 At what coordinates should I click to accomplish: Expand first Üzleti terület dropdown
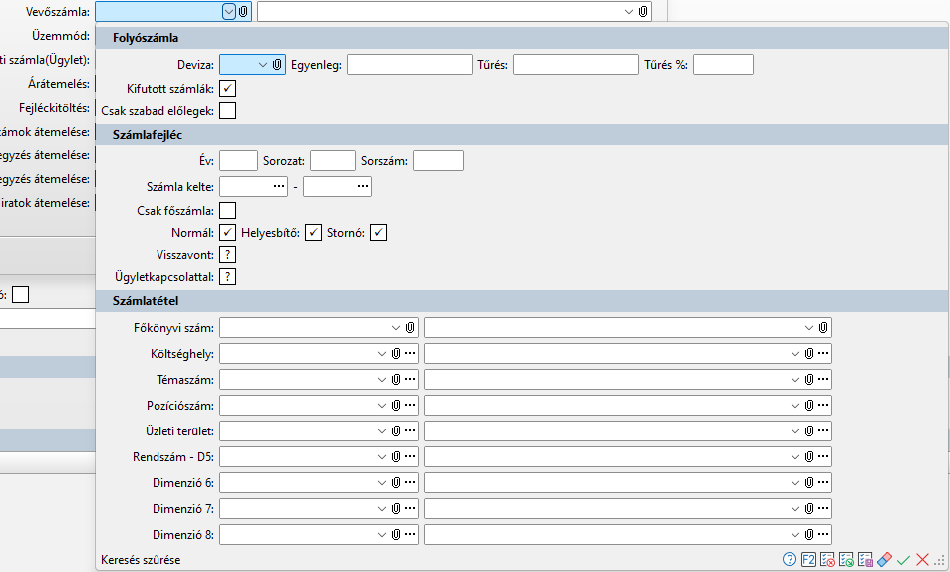[x=382, y=430]
